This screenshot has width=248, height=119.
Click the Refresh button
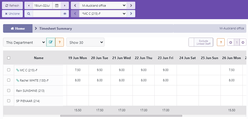(x=12, y=6)
